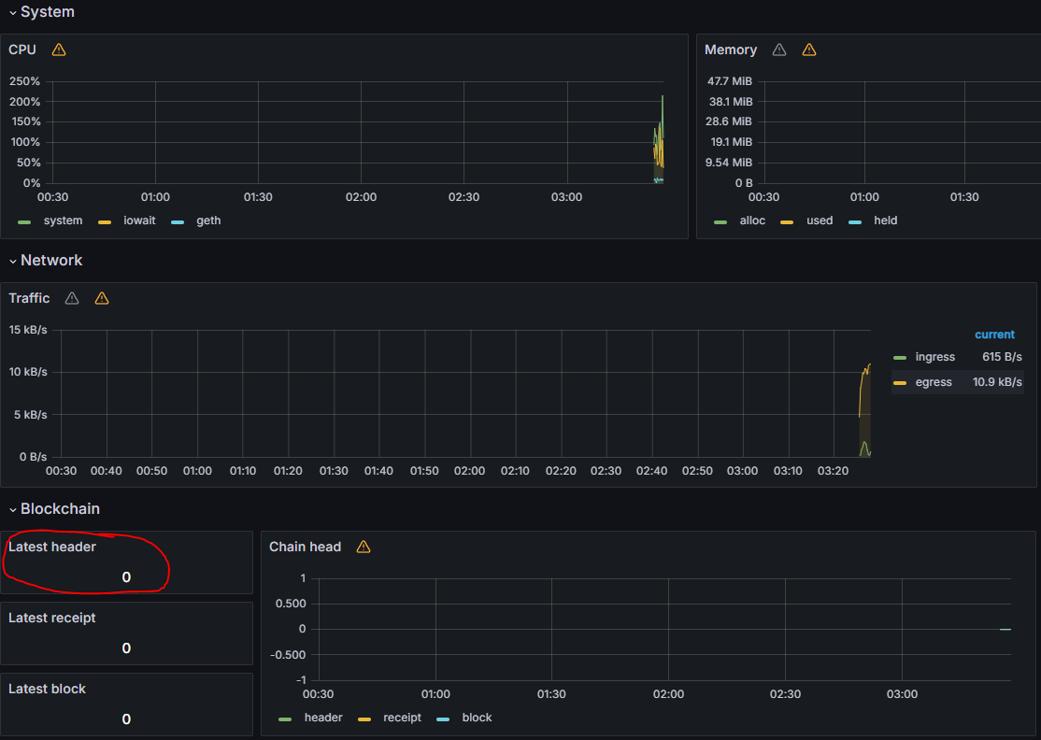1041x740 pixels.
Task: Open the Memory panel title menu
Action: pos(731,50)
